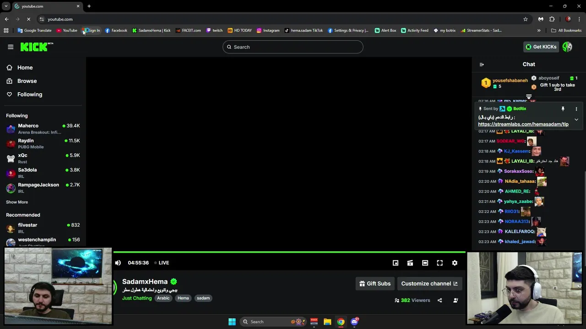Click the user avatar near Get KICKs
Viewport: 586px width, 329px height.
[567, 47]
